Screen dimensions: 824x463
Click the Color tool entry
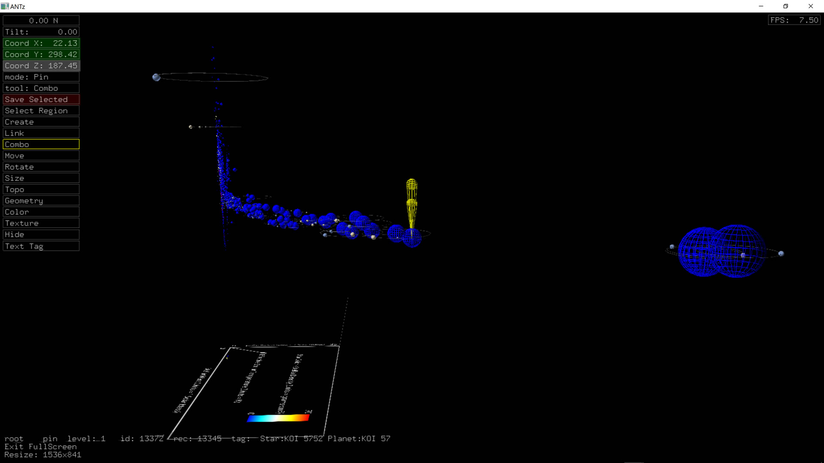coord(41,212)
